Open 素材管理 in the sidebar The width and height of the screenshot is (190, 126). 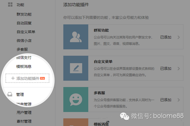point(24,121)
